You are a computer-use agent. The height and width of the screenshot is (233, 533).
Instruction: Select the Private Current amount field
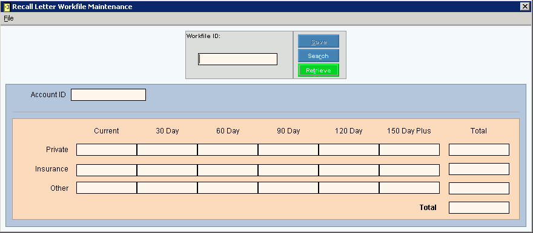click(107, 150)
